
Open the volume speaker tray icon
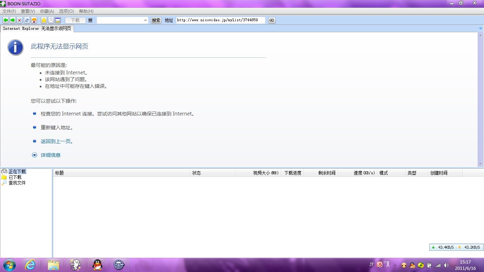pos(446,265)
